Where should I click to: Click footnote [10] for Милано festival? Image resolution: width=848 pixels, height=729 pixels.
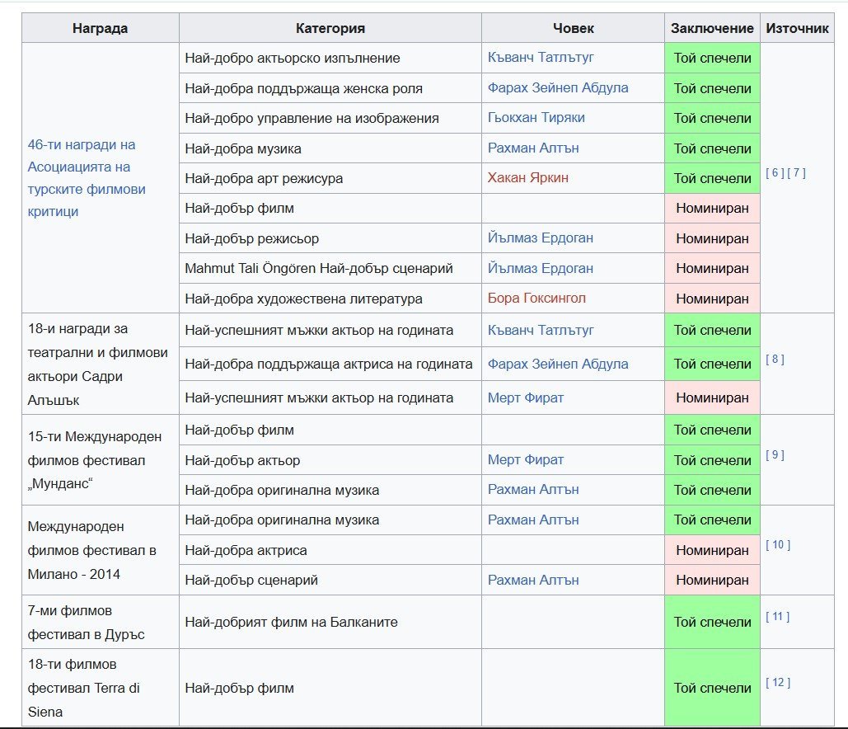(777, 545)
